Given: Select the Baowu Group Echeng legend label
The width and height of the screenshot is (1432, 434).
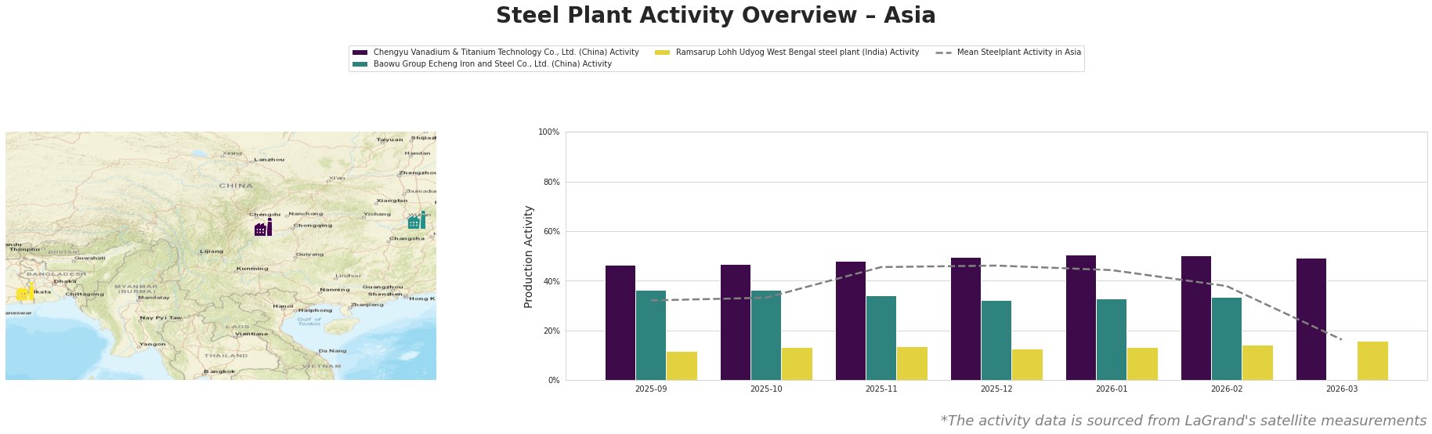Looking at the screenshot, I should (492, 64).
